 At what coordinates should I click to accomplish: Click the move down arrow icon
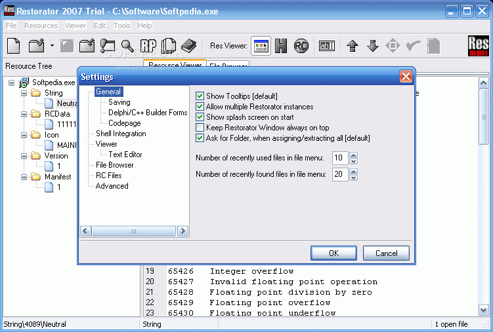coord(373,46)
